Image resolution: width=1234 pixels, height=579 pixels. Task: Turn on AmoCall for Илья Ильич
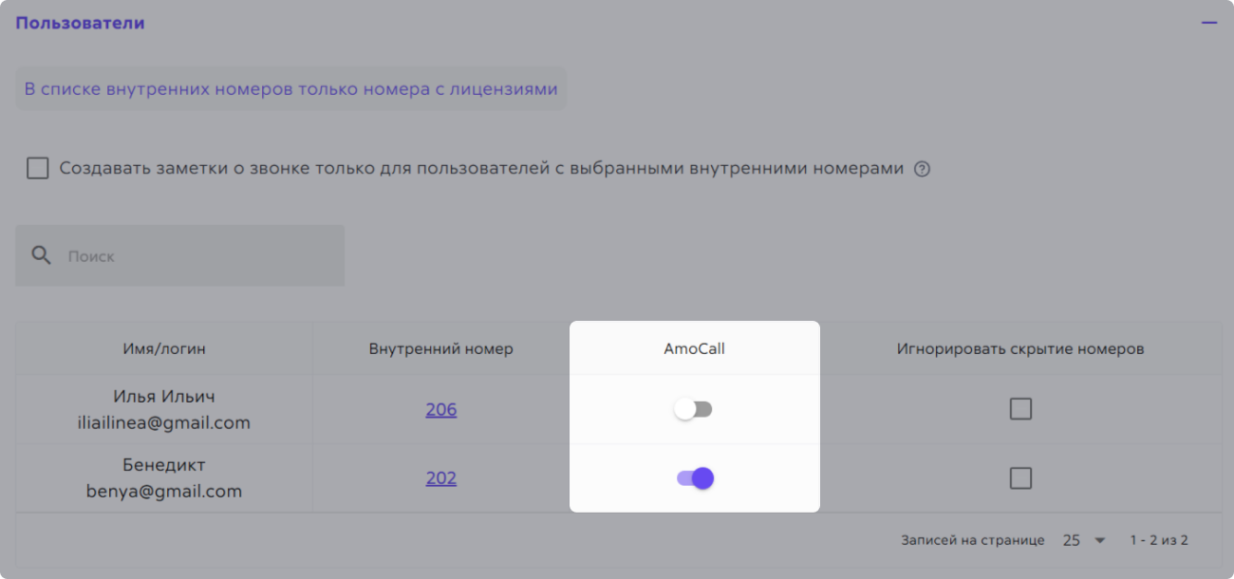tap(693, 409)
